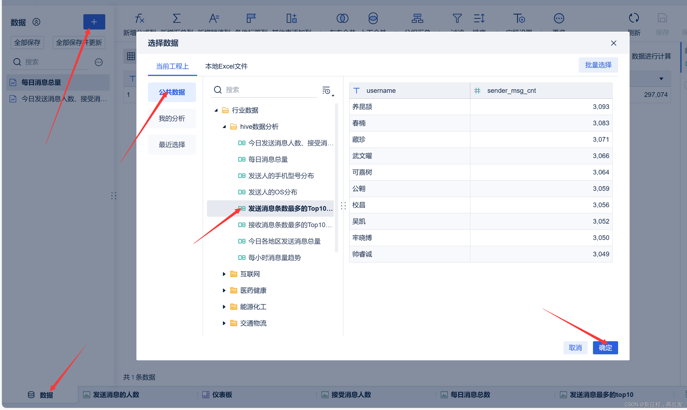Click the 批量选择 button

(598, 65)
